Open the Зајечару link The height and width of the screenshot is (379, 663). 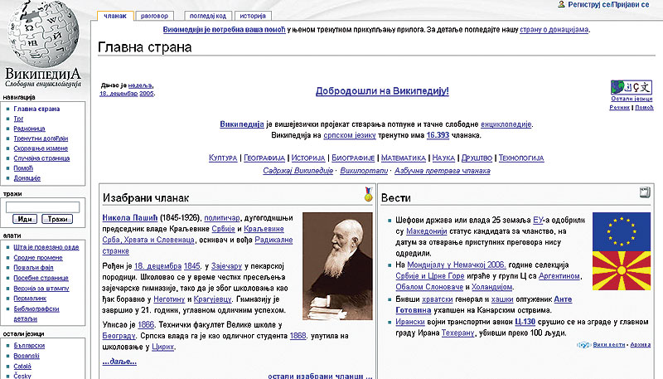click(226, 266)
